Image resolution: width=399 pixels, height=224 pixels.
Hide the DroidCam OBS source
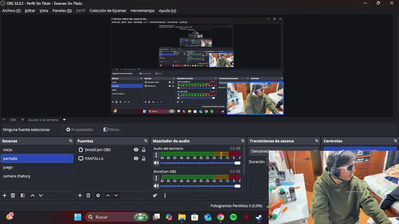click(x=136, y=150)
